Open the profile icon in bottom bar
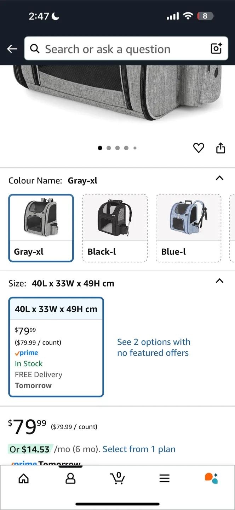 pos(70,478)
